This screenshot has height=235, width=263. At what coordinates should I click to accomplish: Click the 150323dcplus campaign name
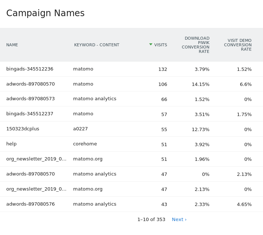click(x=23, y=129)
